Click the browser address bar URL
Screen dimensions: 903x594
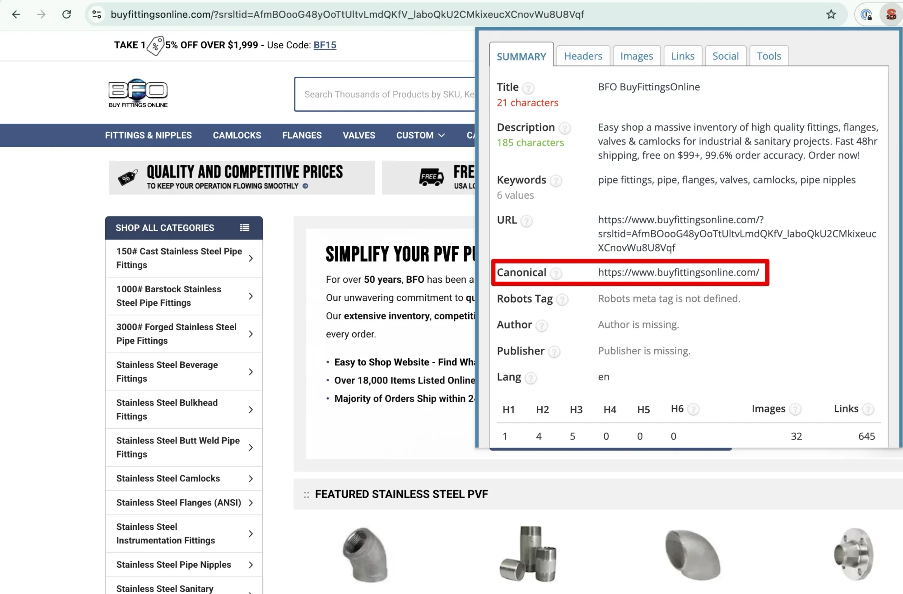[347, 14]
